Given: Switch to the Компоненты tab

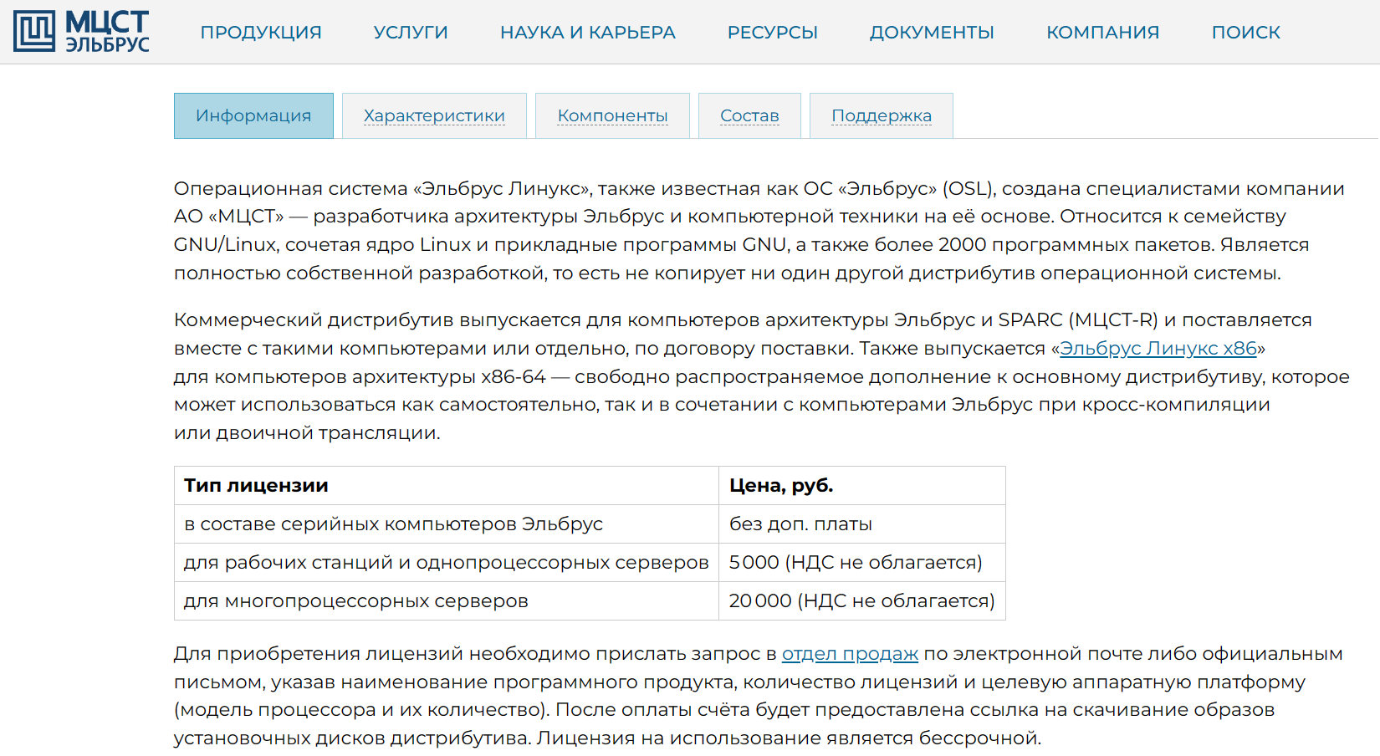Looking at the screenshot, I should pyautogui.click(x=612, y=115).
